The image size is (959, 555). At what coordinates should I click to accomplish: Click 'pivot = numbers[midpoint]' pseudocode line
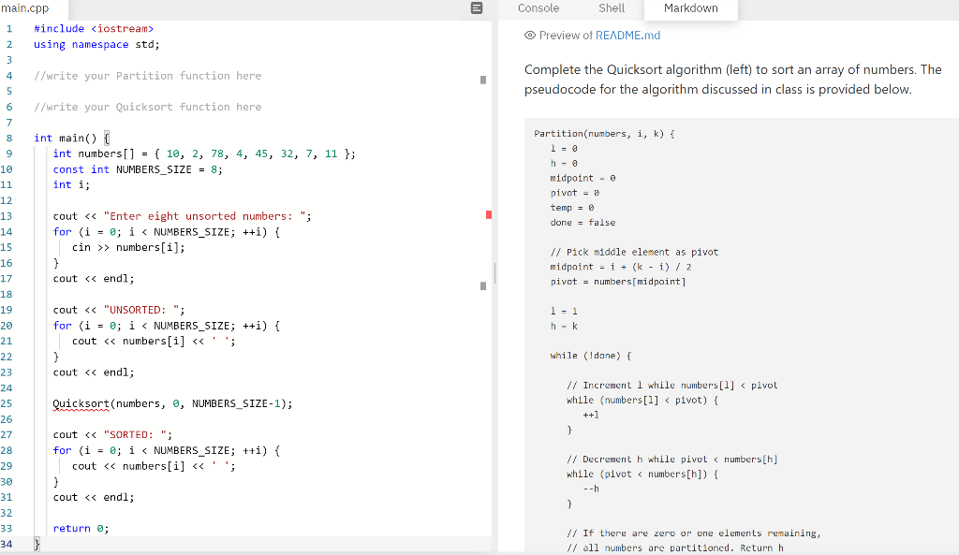(618, 282)
